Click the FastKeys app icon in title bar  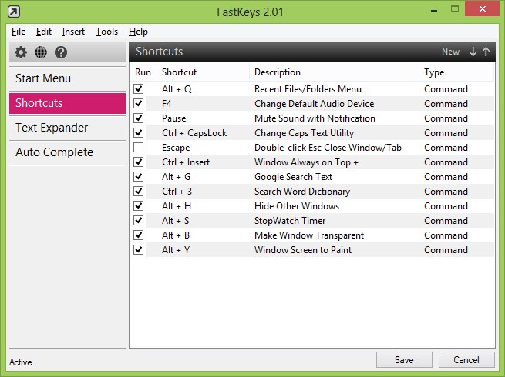pyautogui.click(x=14, y=12)
